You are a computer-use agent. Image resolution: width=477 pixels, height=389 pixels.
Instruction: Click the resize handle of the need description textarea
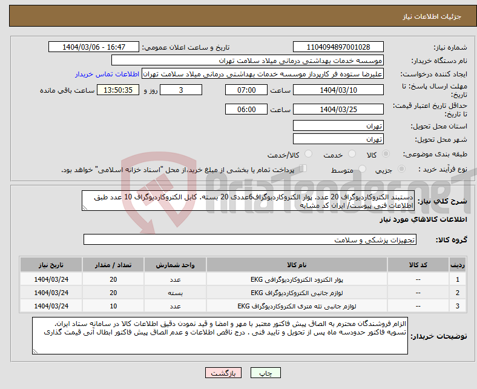[x=85, y=208]
